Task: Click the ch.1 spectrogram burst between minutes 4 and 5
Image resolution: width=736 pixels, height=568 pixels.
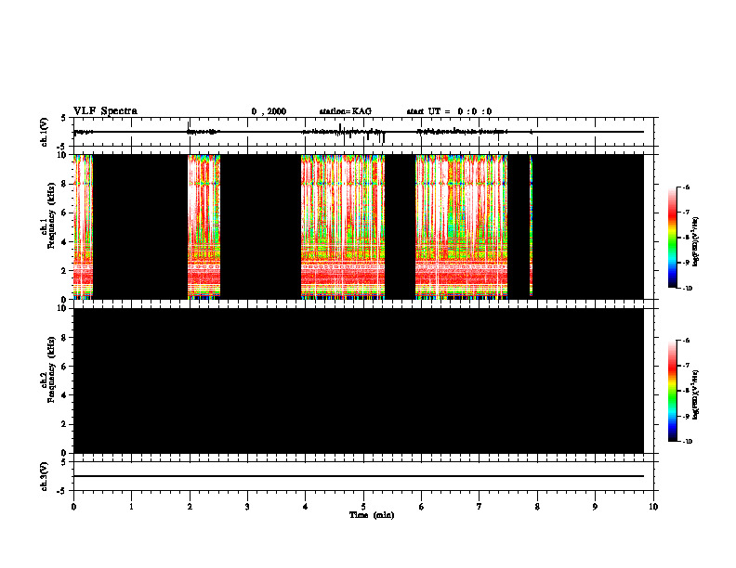Action: click(343, 226)
